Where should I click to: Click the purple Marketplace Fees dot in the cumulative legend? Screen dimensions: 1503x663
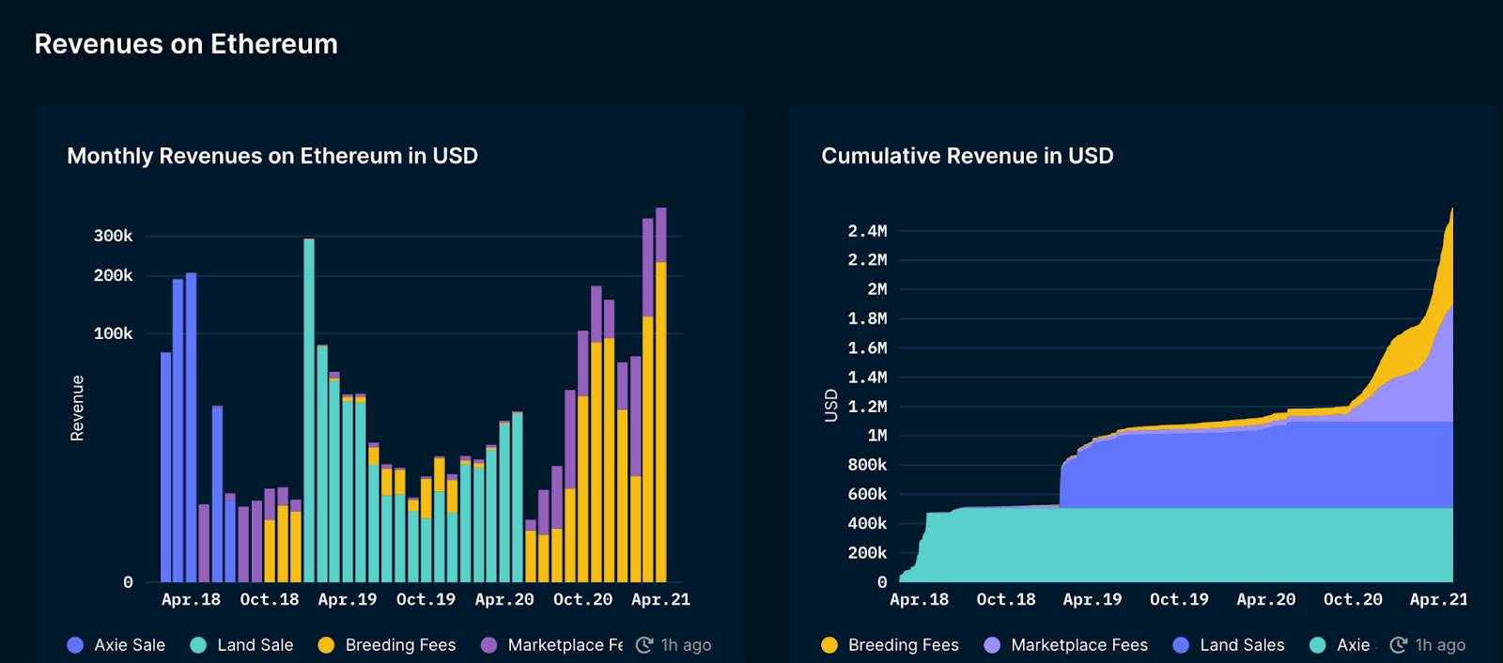tap(992, 645)
